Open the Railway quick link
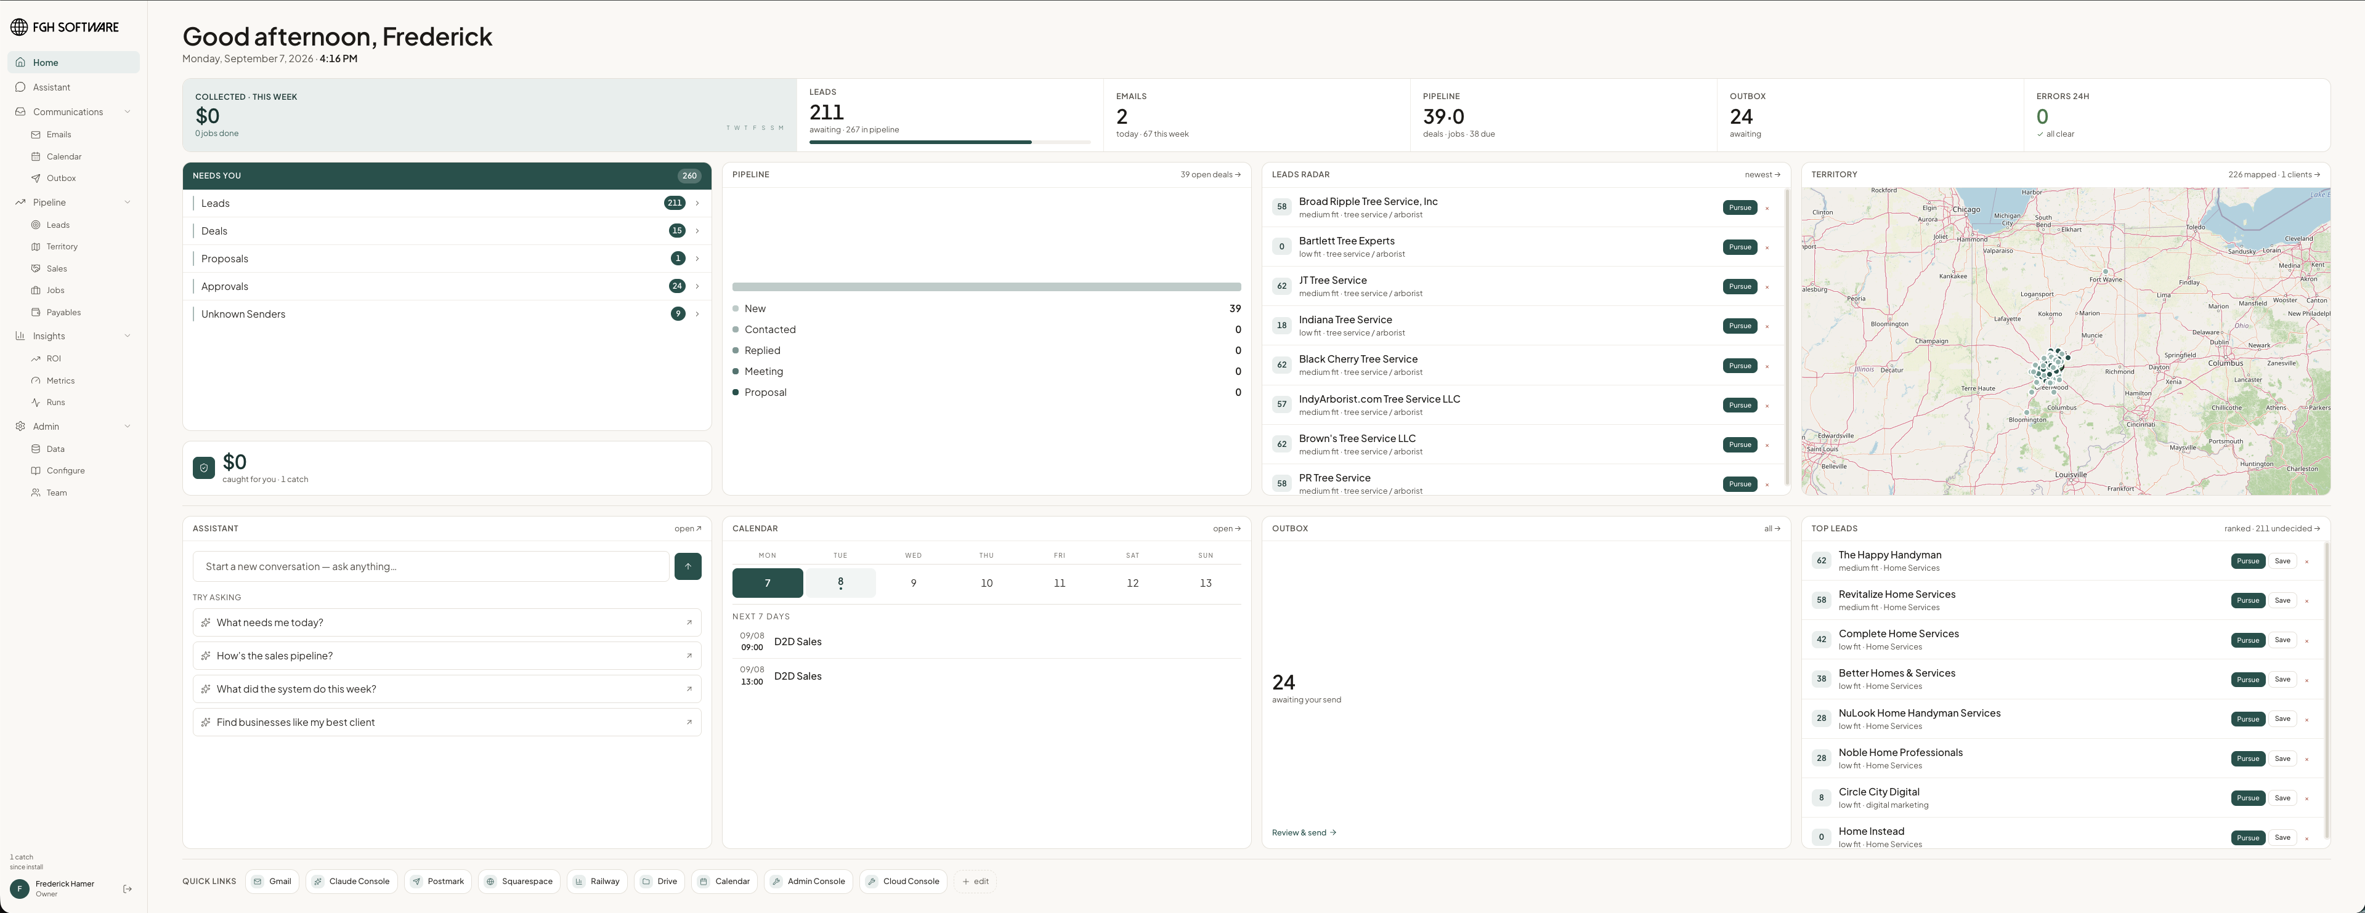2365x913 pixels. tap(597, 882)
